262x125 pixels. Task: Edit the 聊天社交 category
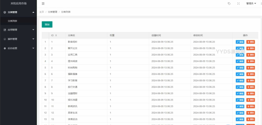click(240, 48)
